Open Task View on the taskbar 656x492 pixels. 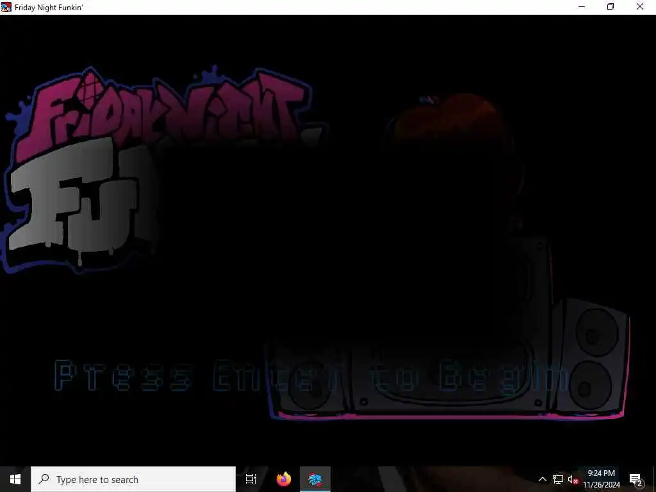(x=251, y=479)
